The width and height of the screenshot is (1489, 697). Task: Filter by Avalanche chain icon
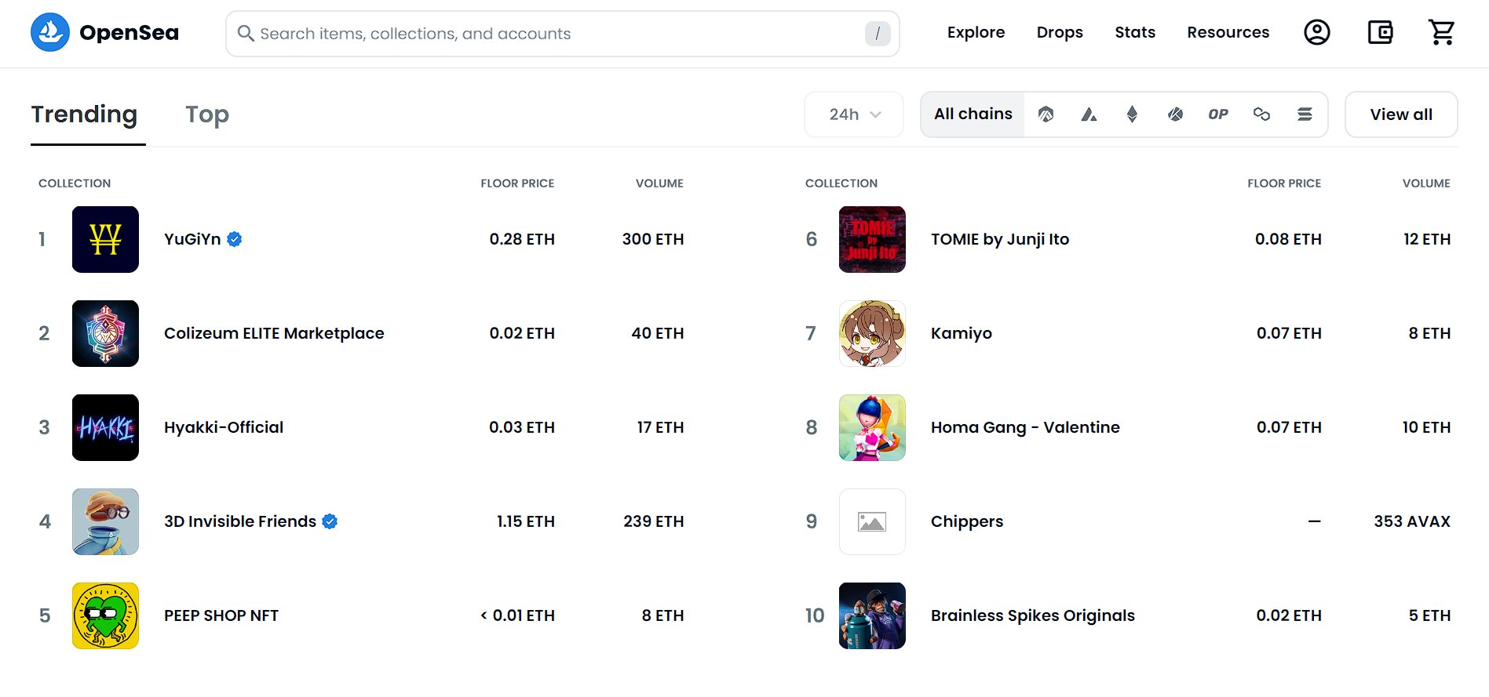click(1089, 114)
